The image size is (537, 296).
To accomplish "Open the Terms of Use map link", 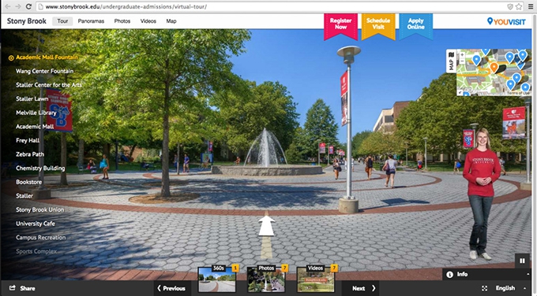I will click(518, 93).
